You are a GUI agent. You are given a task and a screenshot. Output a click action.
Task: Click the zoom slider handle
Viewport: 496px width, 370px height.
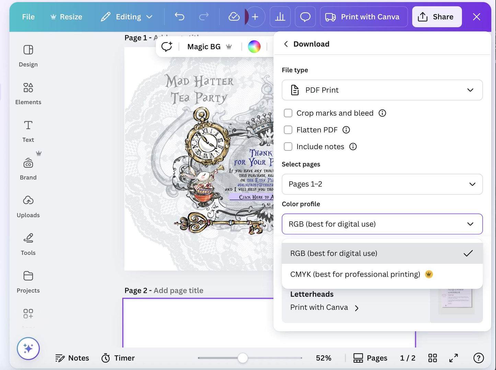243,358
